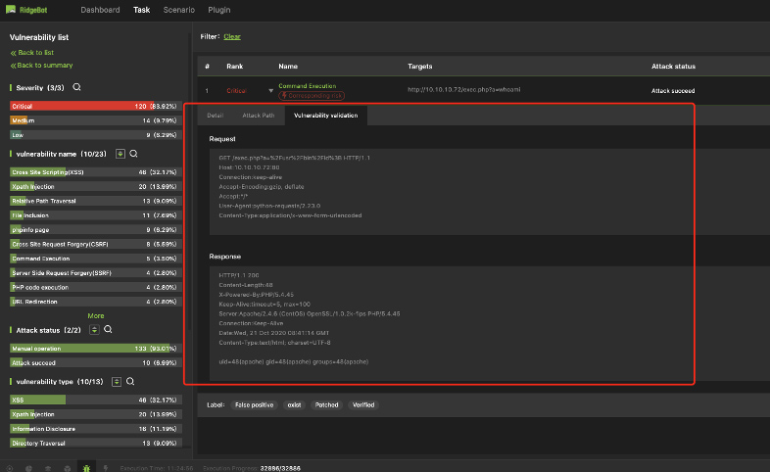770x472 pixels.
Task: Filter by Attack succeed status
Action: 96,363
